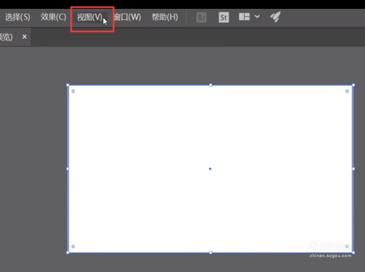The height and width of the screenshot is (272, 365).
Task: Open the 视图(V) menu
Action: click(x=90, y=17)
